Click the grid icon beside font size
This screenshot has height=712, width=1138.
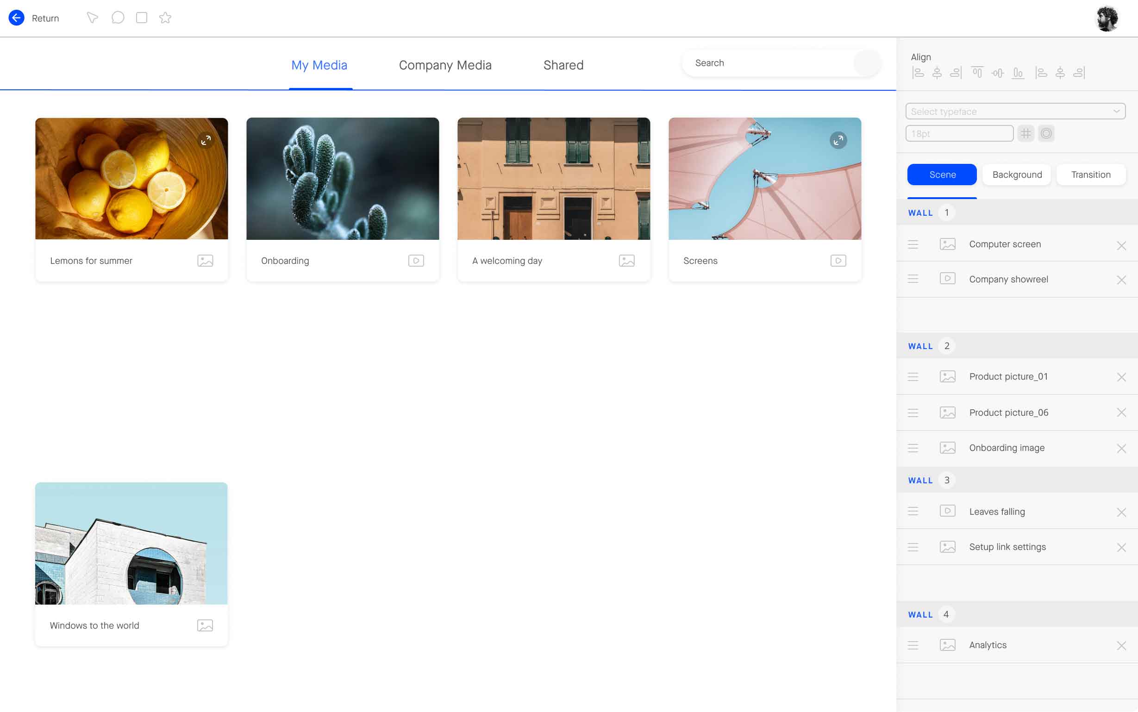pos(1025,134)
